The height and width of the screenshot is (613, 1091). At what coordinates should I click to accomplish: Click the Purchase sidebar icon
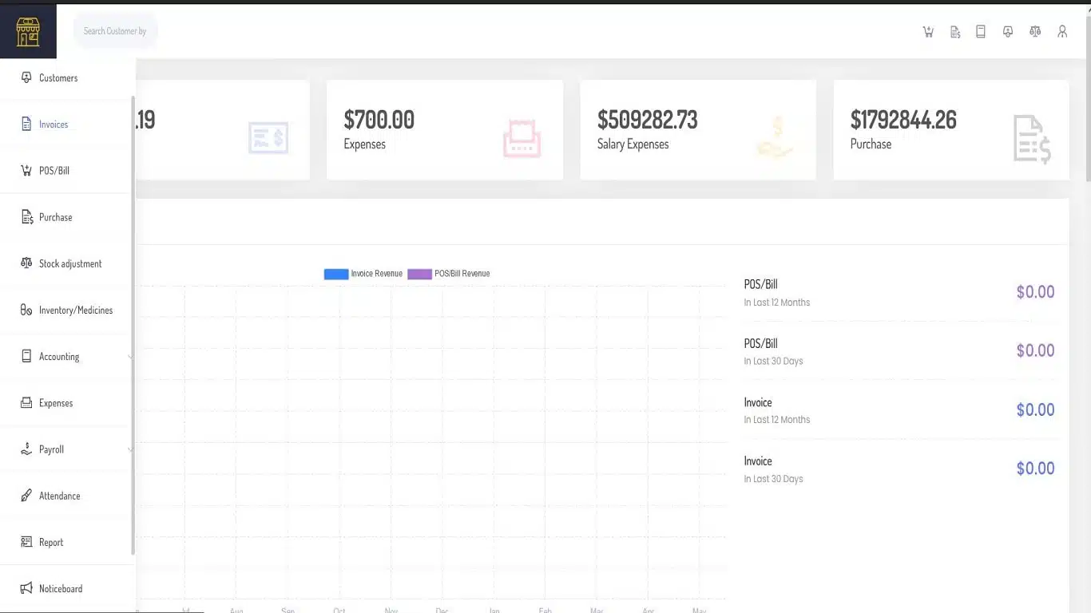click(x=26, y=216)
